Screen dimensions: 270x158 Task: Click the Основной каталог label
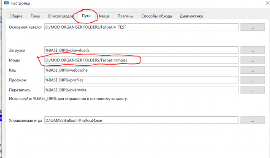25,27
